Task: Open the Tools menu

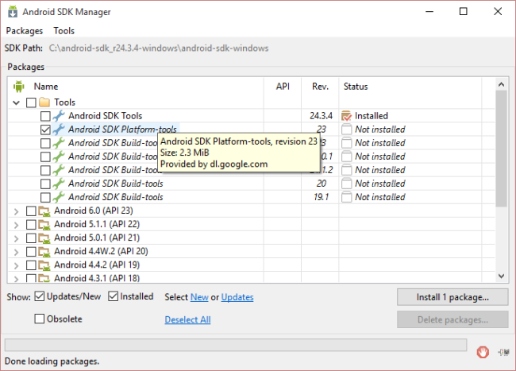Action: coord(64,31)
